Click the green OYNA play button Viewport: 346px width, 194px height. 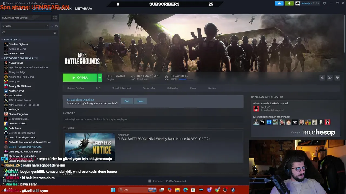tap(80, 78)
